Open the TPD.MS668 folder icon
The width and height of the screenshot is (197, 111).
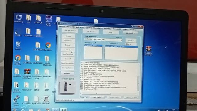pyautogui.click(x=28, y=32)
